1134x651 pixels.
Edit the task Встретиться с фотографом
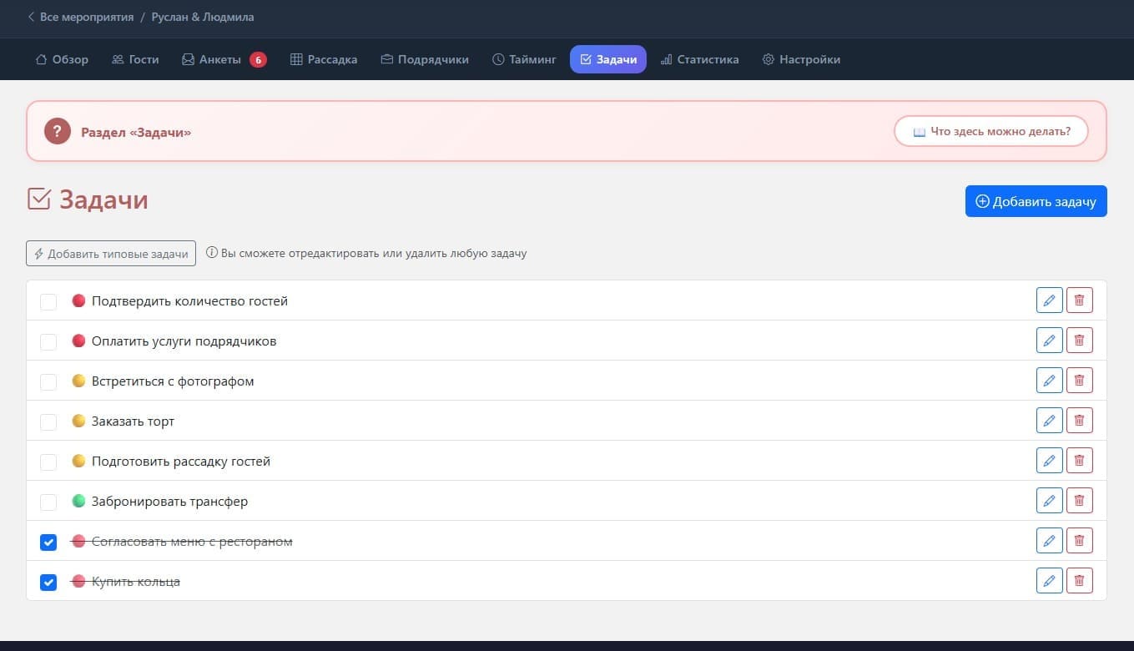[1050, 381]
